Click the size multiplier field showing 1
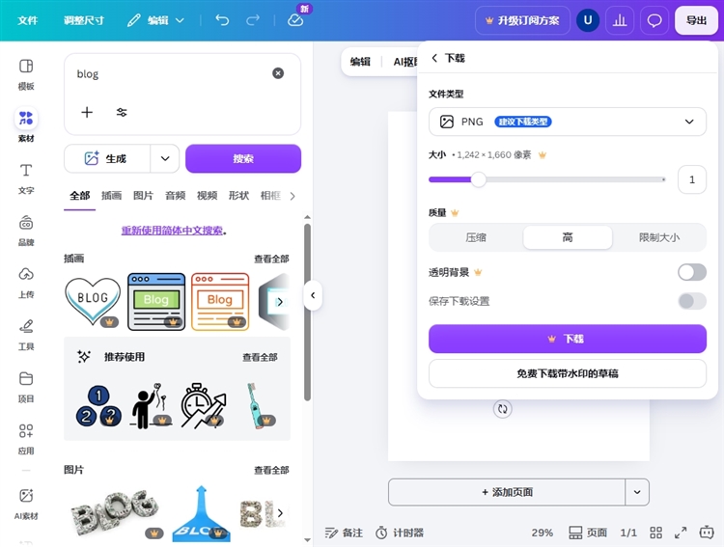724x547 pixels. [692, 179]
